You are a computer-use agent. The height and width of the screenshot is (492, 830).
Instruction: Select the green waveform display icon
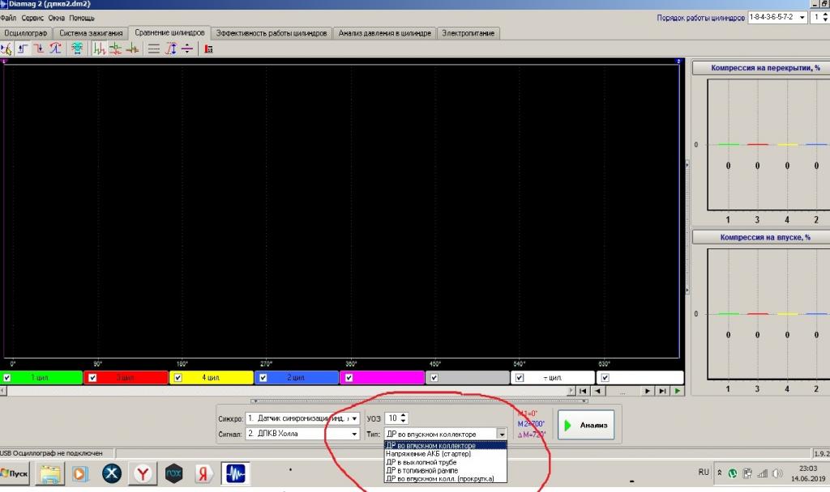tap(99, 49)
